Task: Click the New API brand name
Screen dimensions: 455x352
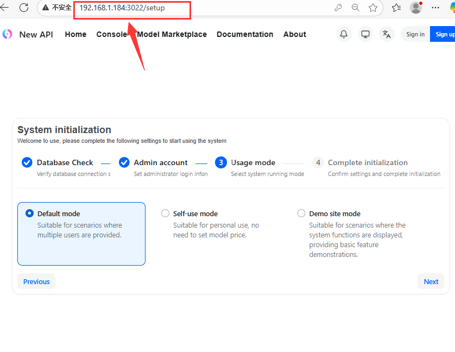Action: (x=36, y=35)
